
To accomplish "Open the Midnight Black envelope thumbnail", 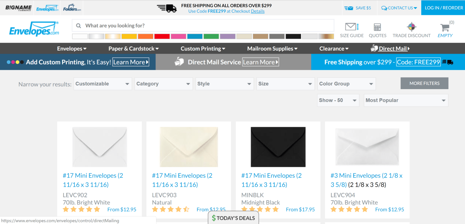I will coord(278,147).
